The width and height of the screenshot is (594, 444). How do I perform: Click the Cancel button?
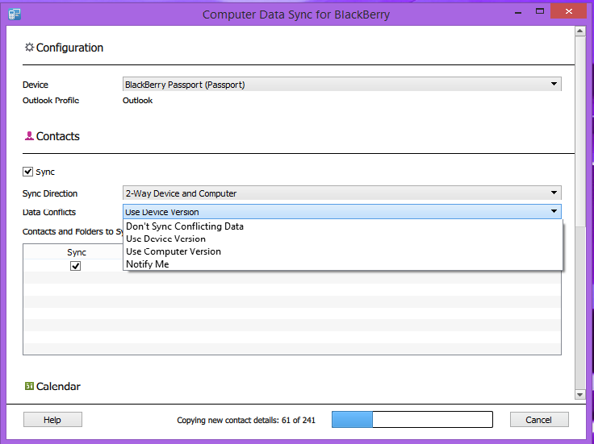click(x=539, y=419)
